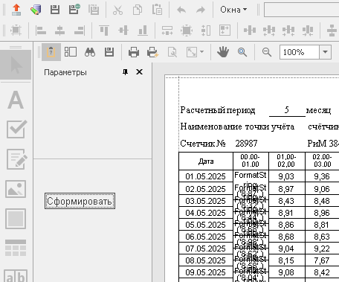Click the empty field right of Окна
339x282 pixels.
pos(301,10)
